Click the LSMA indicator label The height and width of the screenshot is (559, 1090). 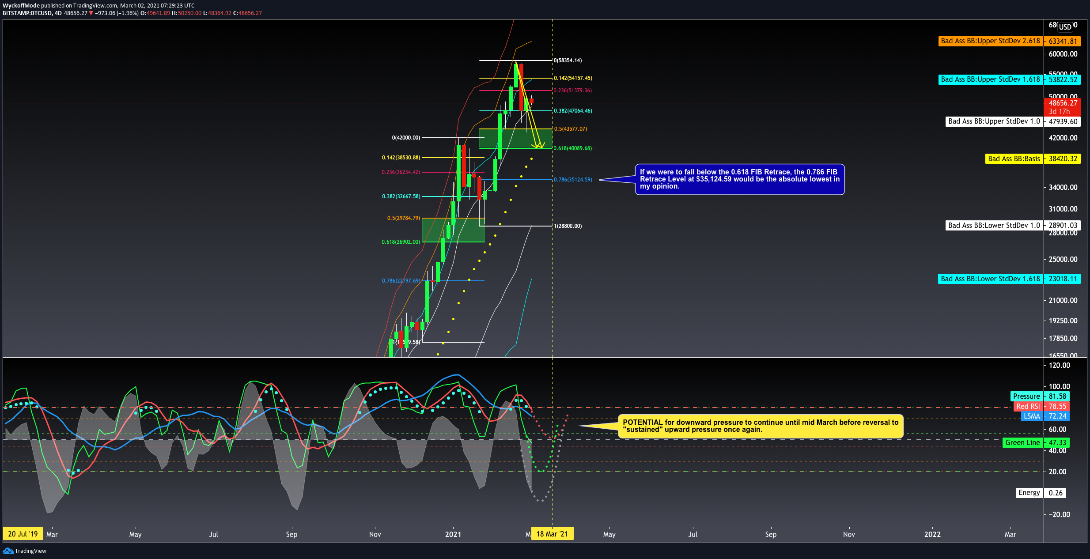click(x=1032, y=416)
